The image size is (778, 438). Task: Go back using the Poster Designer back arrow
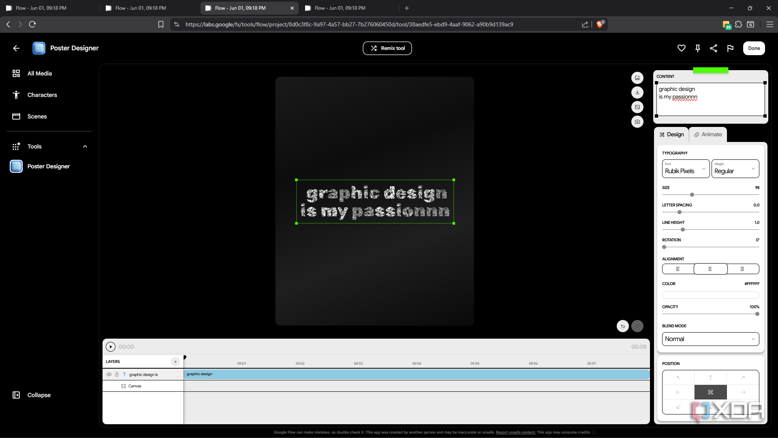point(16,48)
